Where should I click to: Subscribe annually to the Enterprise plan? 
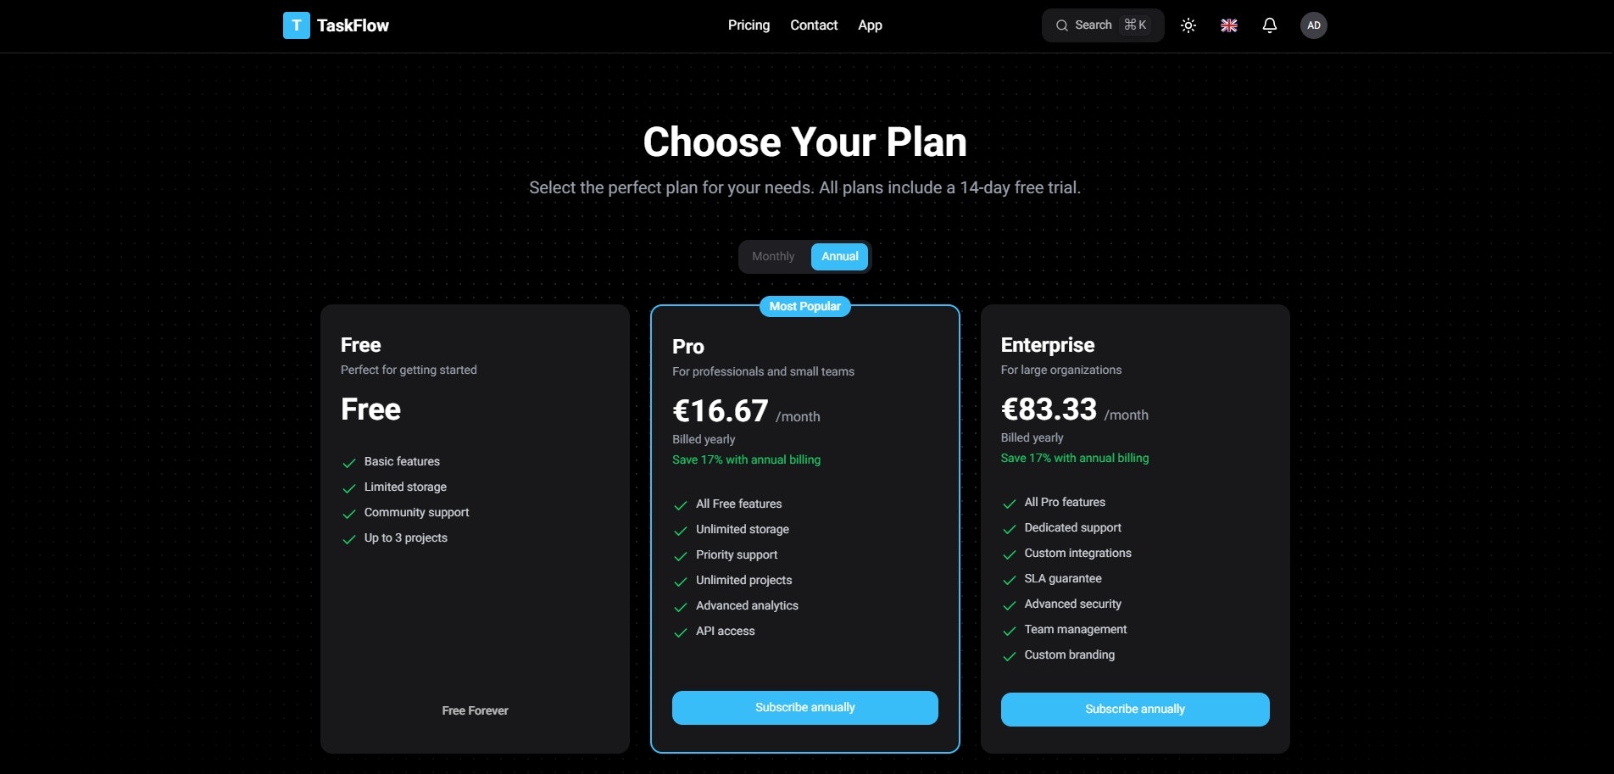click(1134, 709)
